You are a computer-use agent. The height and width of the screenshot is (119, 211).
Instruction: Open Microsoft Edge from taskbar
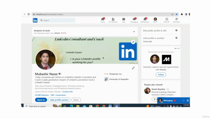[x=71, y=106]
